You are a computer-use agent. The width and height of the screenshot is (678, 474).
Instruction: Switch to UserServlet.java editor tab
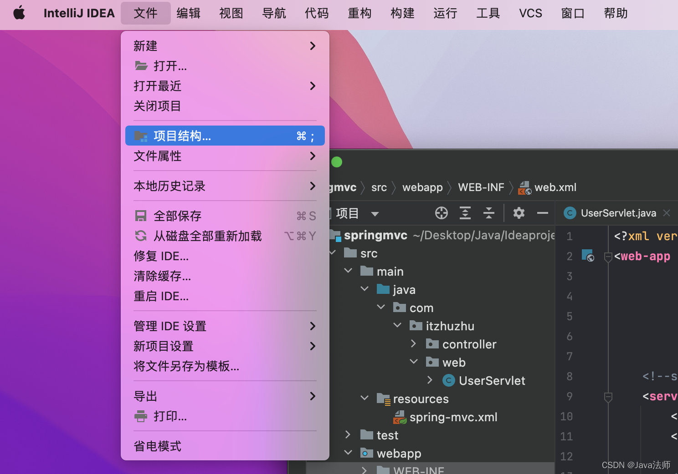tap(611, 213)
